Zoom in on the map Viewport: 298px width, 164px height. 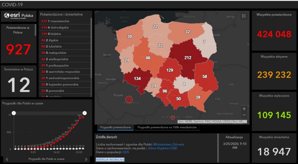(x=244, y=109)
